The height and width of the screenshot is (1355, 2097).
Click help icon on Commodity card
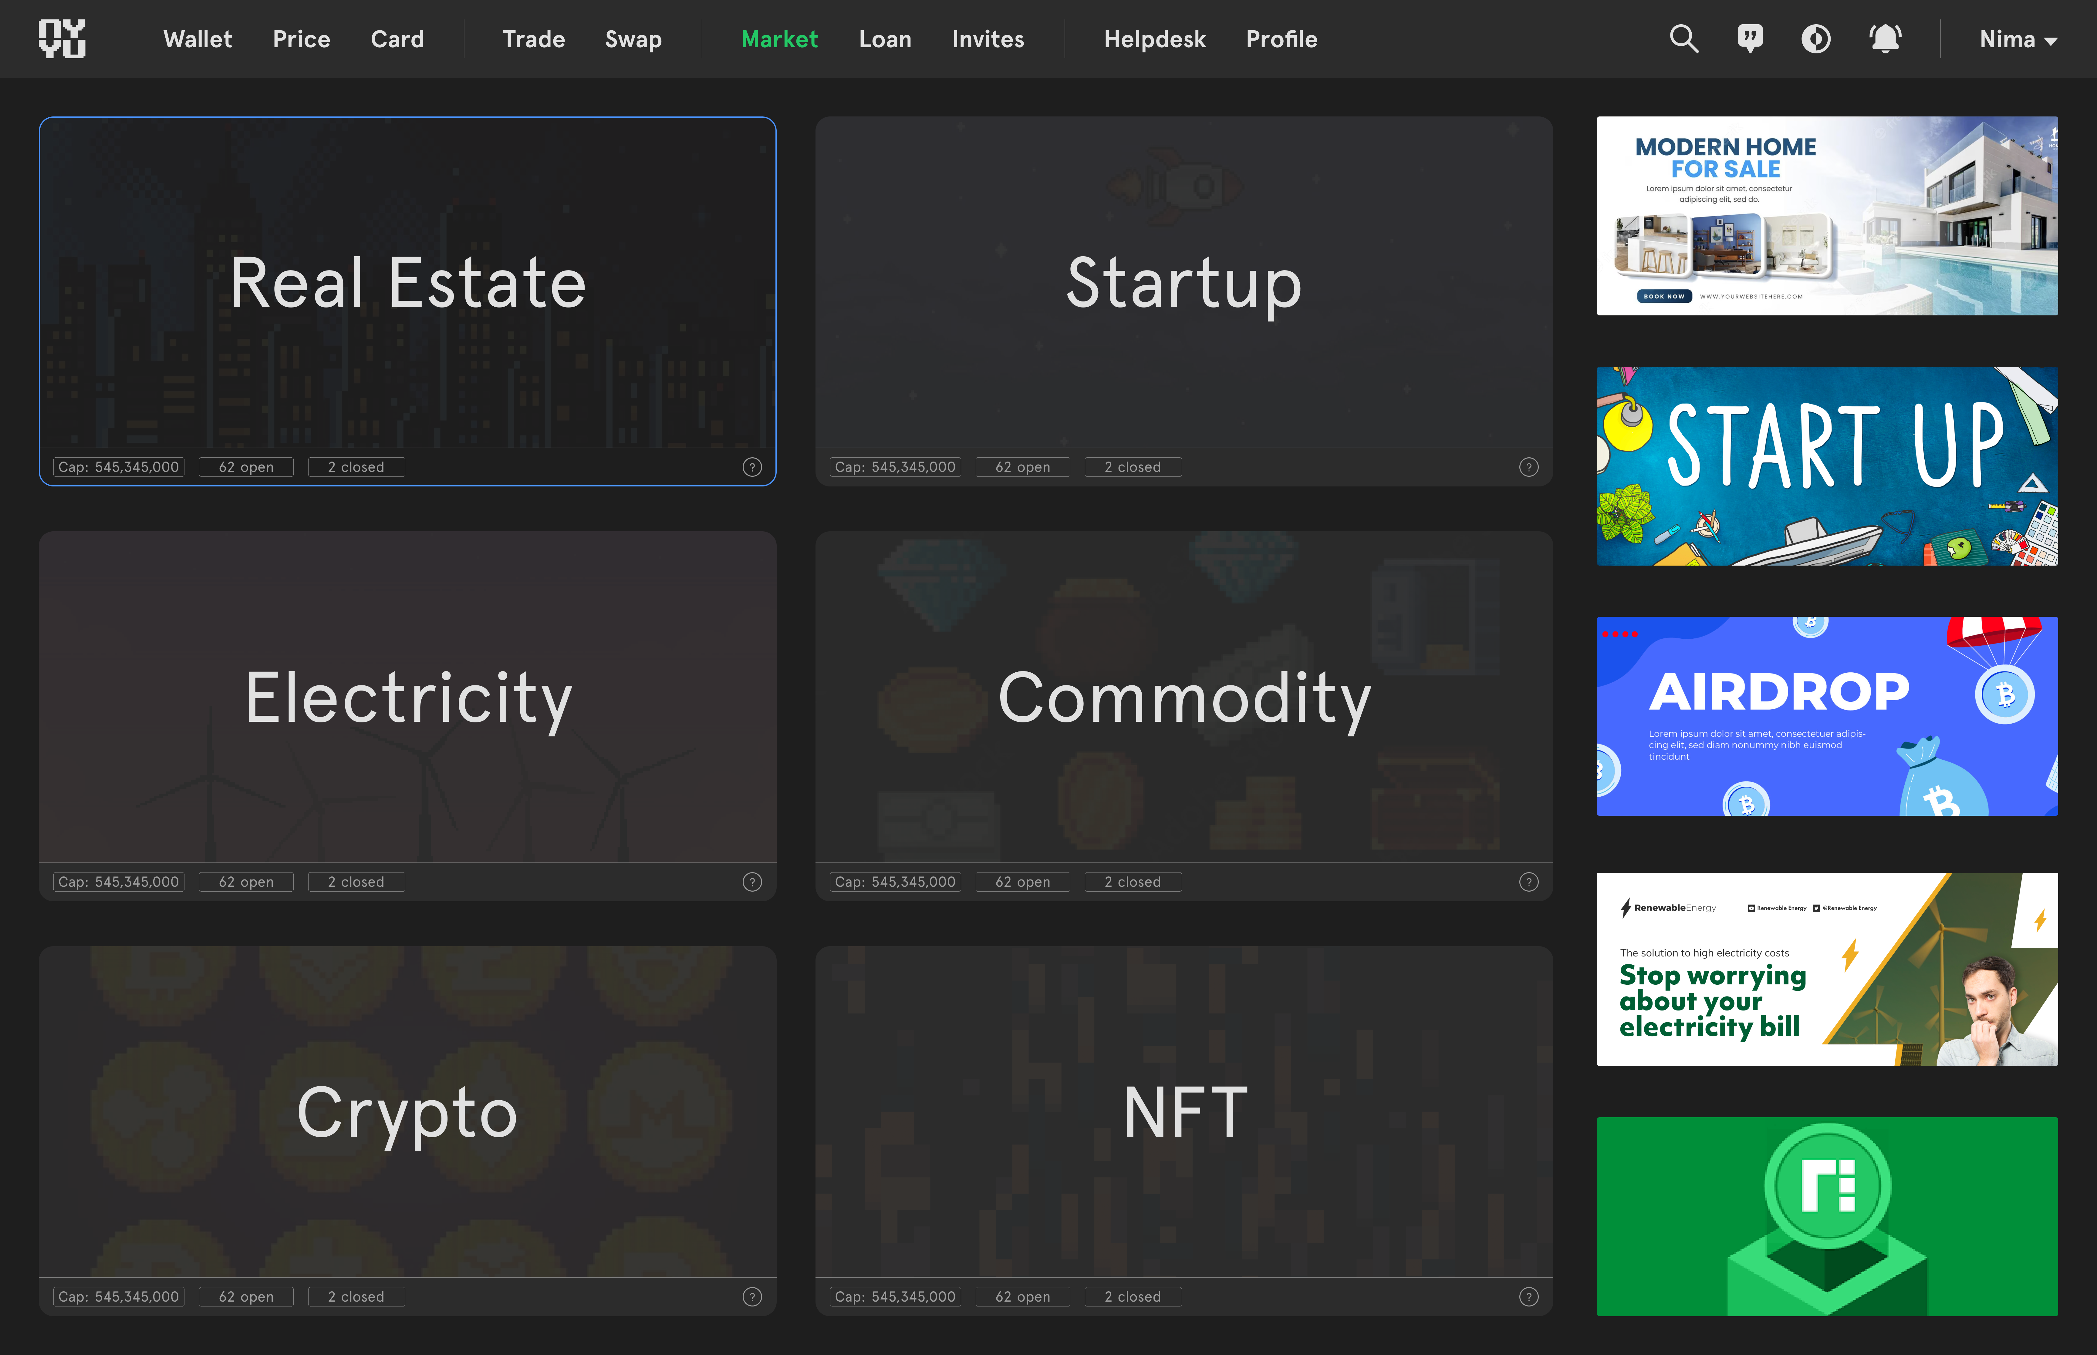pos(1528,882)
